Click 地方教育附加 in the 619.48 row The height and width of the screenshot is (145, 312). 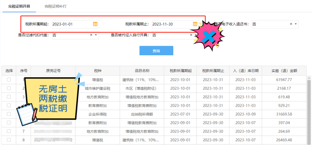point(98,97)
